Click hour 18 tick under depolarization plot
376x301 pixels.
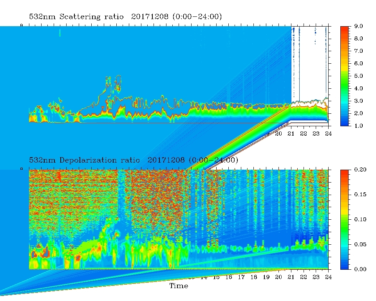[x=253, y=277]
